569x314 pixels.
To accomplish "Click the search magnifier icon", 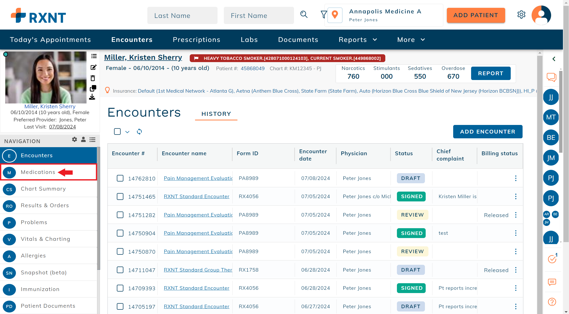I will tap(304, 15).
